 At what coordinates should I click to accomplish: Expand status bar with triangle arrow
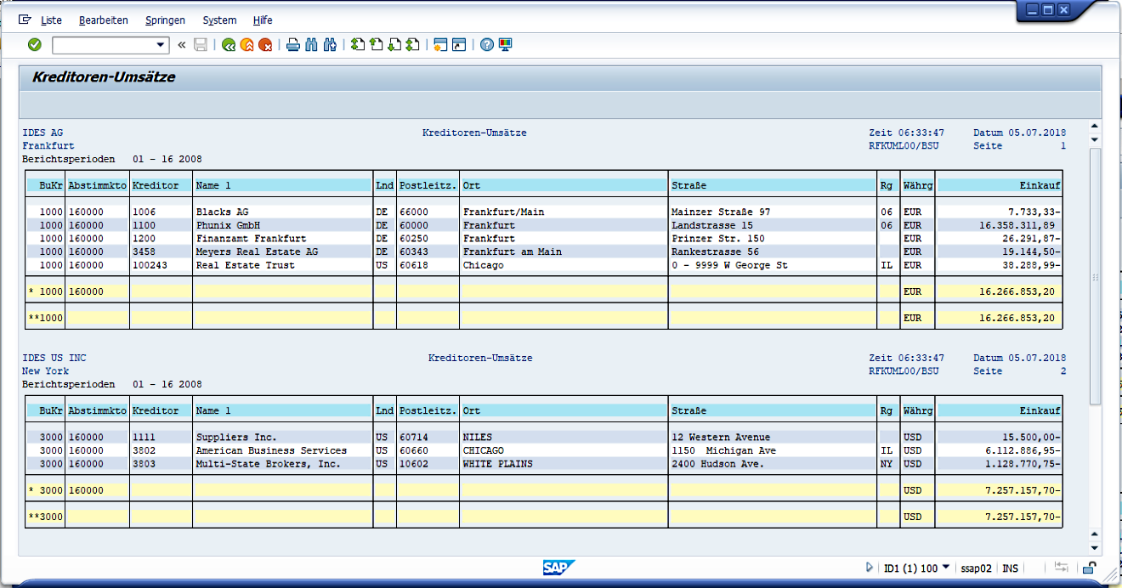[870, 568]
